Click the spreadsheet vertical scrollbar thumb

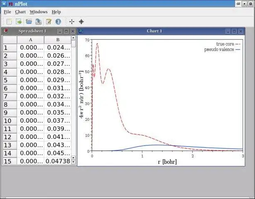(x=74, y=44)
